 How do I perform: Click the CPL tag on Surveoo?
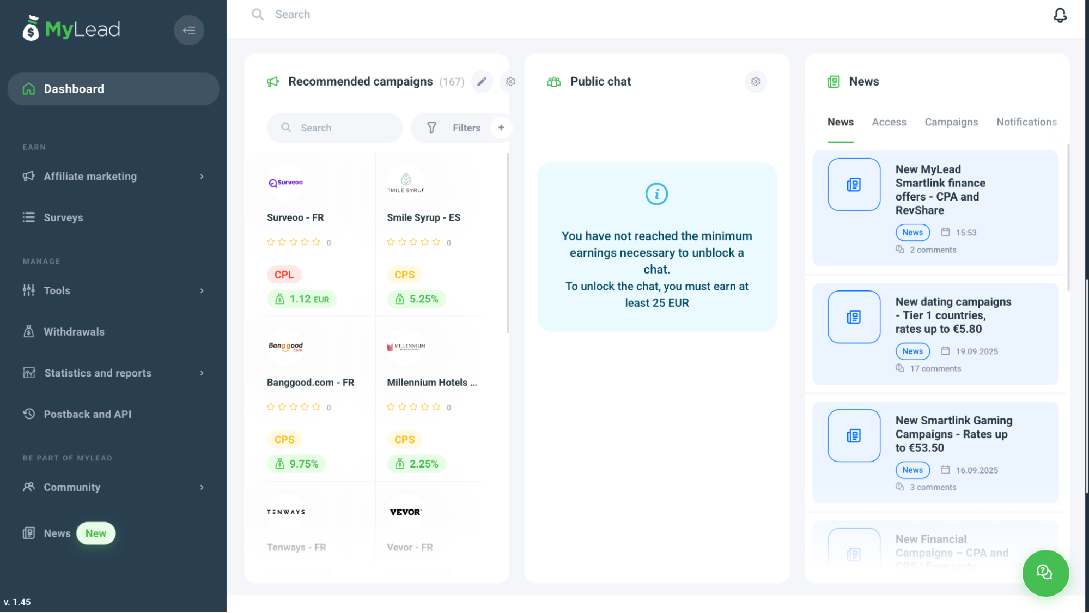click(284, 275)
